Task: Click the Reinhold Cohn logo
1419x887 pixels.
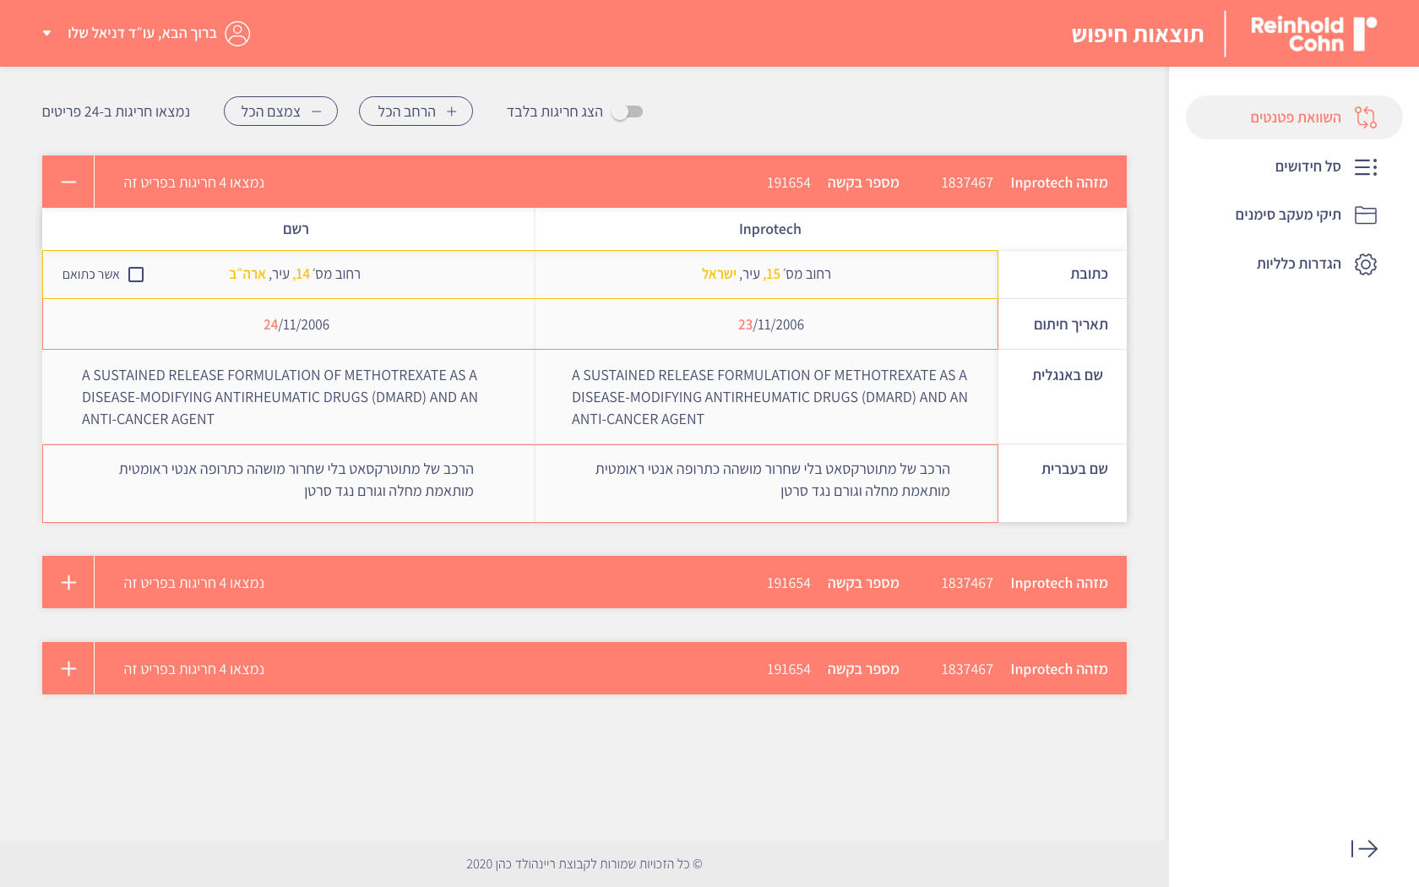Action: (1313, 34)
